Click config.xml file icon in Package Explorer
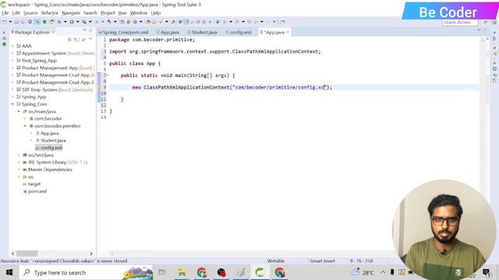This screenshot has height=280, width=499. click(37, 148)
